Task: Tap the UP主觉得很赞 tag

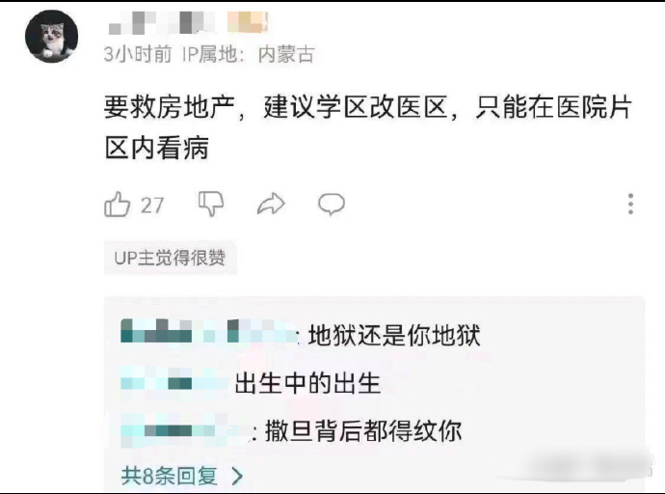Action: 170,258
